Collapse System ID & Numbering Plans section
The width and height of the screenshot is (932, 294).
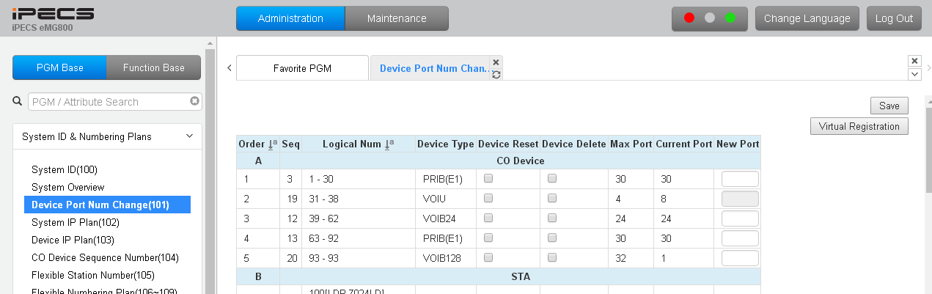(x=189, y=136)
